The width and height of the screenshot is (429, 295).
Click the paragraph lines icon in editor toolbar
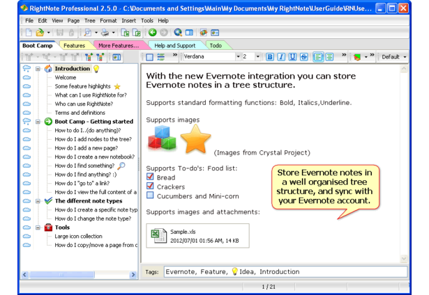click(x=161, y=57)
